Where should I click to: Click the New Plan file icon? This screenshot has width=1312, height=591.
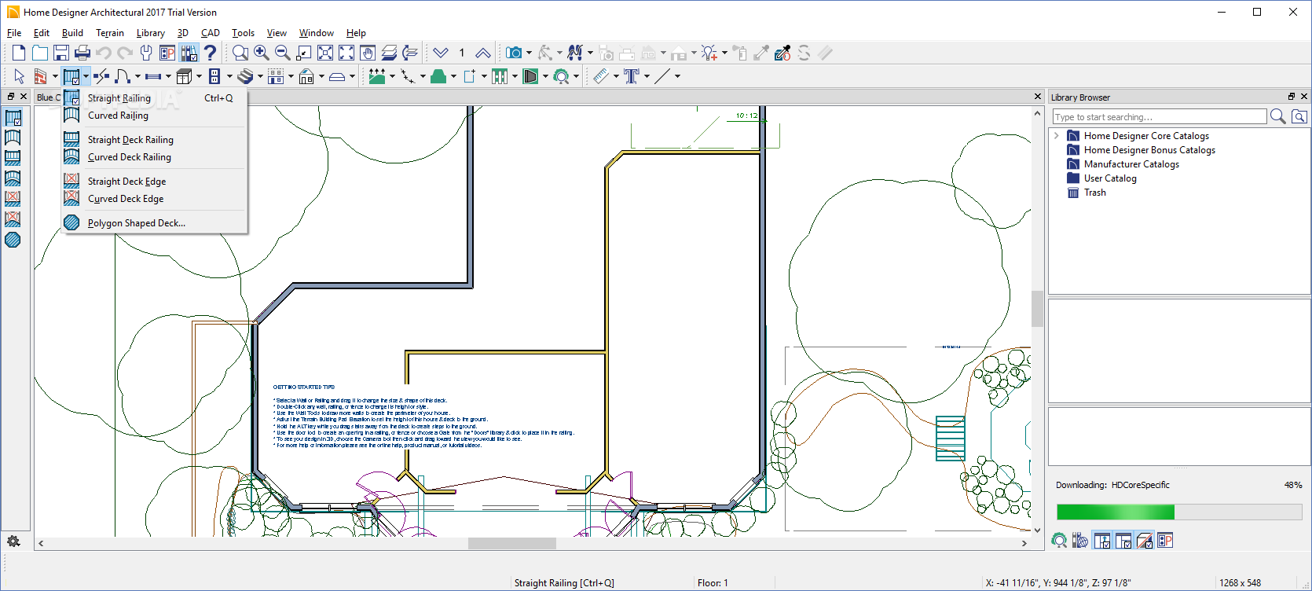point(19,53)
